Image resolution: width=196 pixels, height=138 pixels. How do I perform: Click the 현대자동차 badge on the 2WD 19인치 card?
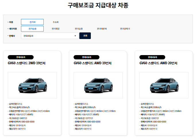[21, 57]
